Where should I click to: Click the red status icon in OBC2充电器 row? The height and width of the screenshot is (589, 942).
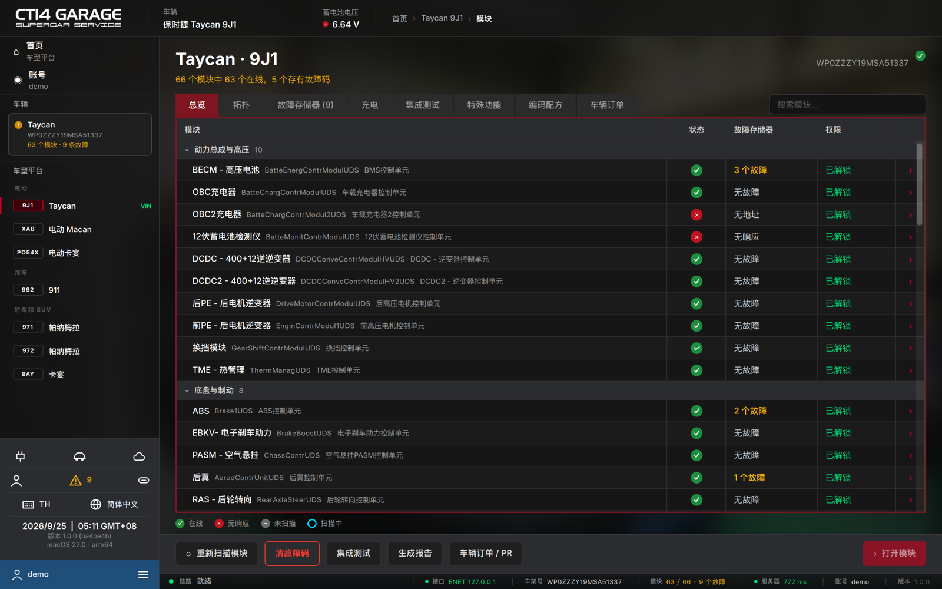[x=696, y=215]
